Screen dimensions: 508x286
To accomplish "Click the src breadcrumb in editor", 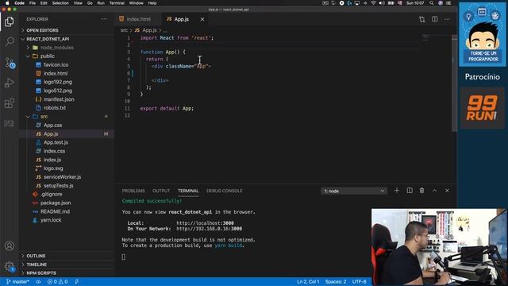I will point(124,30).
